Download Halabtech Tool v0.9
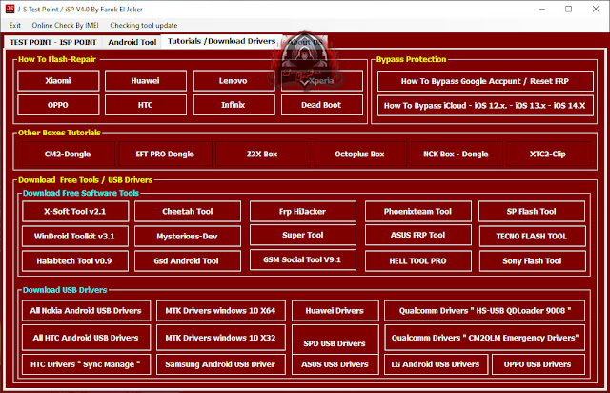610x393 pixels. [x=75, y=261]
